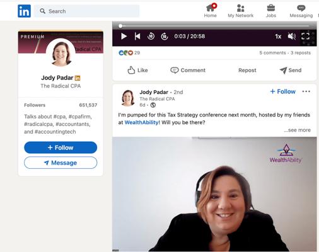Play the video with the play icon
The height and width of the screenshot is (252, 319).
pyautogui.click(x=124, y=37)
